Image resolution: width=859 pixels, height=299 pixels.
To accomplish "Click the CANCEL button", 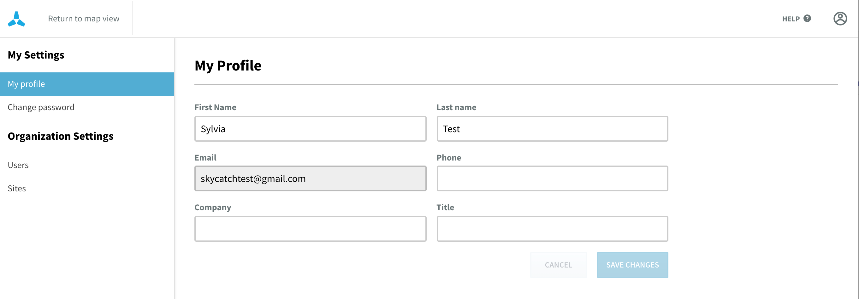I will [558, 265].
